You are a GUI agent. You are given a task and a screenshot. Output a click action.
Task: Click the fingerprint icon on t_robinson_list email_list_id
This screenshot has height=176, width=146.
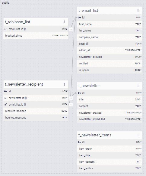pyautogui.click(x=25, y=29)
